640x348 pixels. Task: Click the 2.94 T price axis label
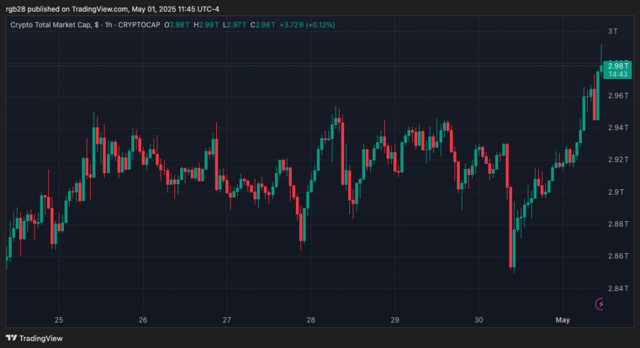pyautogui.click(x=618, y=128)
